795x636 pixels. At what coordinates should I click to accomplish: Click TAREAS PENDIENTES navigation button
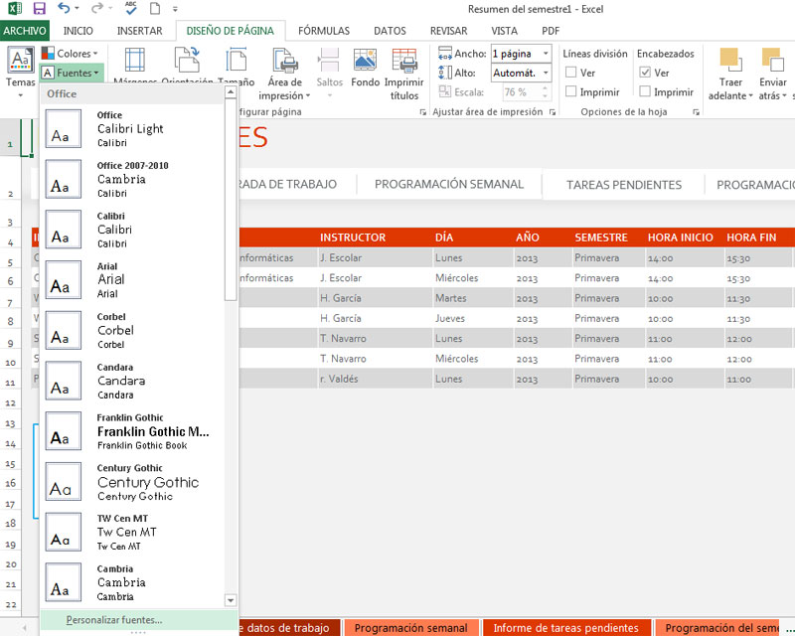click(x=624, y=185)
